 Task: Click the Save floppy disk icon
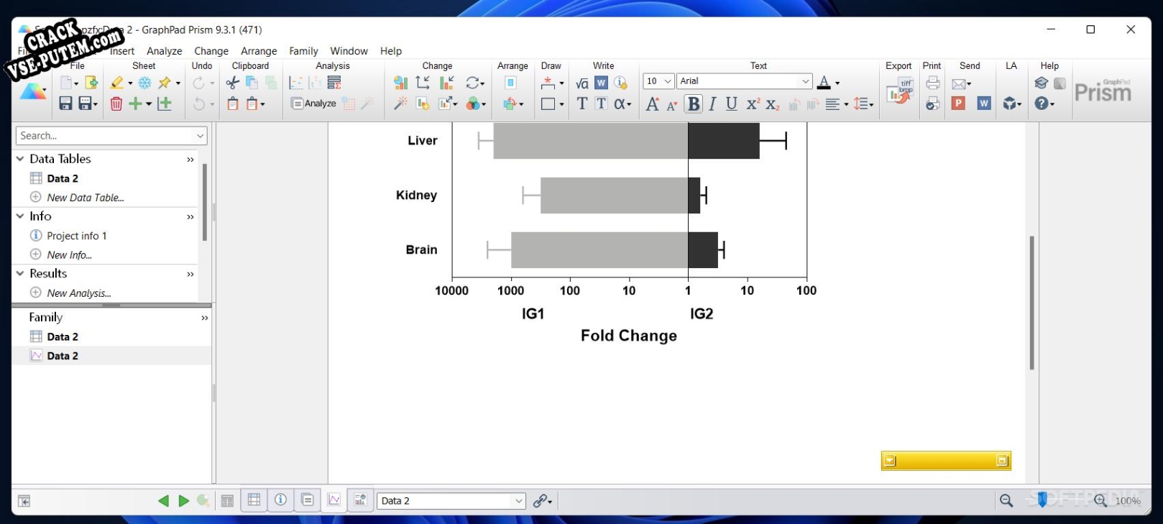click(65, 104)
